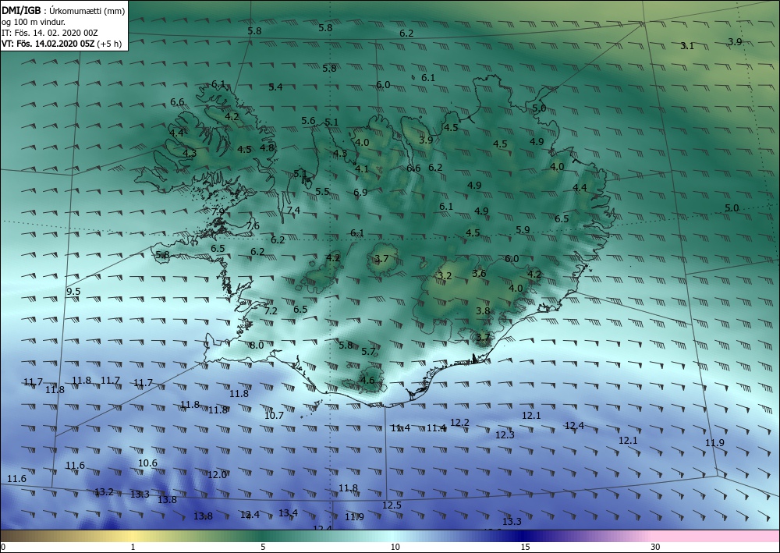This screenshot has height=553, width=780.
Task: Select the 'IT: Fös. 14. 02. 2020 00Z' line
Action: [50, 33]
